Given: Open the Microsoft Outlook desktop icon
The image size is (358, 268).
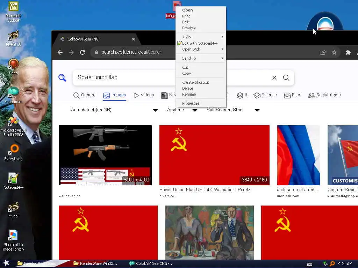Looking at the screenshot, I should [x=13, y=12].
